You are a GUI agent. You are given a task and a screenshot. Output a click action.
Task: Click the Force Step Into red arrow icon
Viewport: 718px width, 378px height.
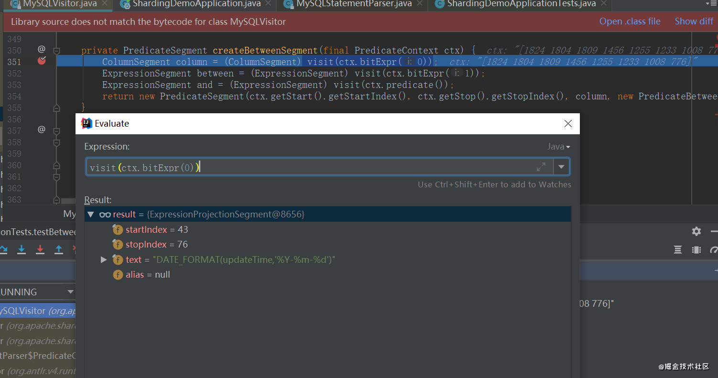tap(40, 249)
